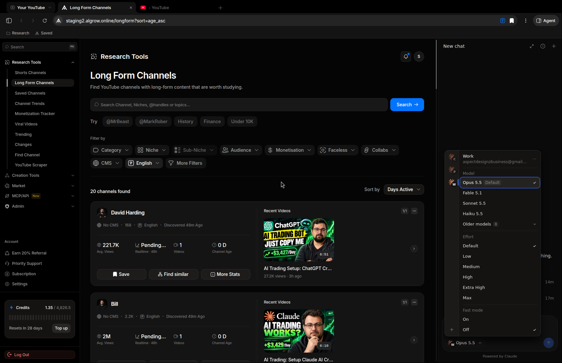This screenshot has height=363, width=562.
Task: Expand Creation Tools sidebar section
Action: [x=40, y=175]
